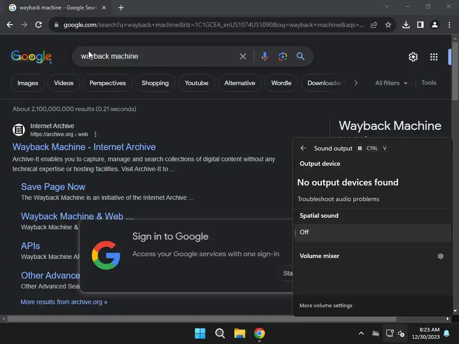Open Volume mixer settings gear
459x344 pixels.
(441, 256)
